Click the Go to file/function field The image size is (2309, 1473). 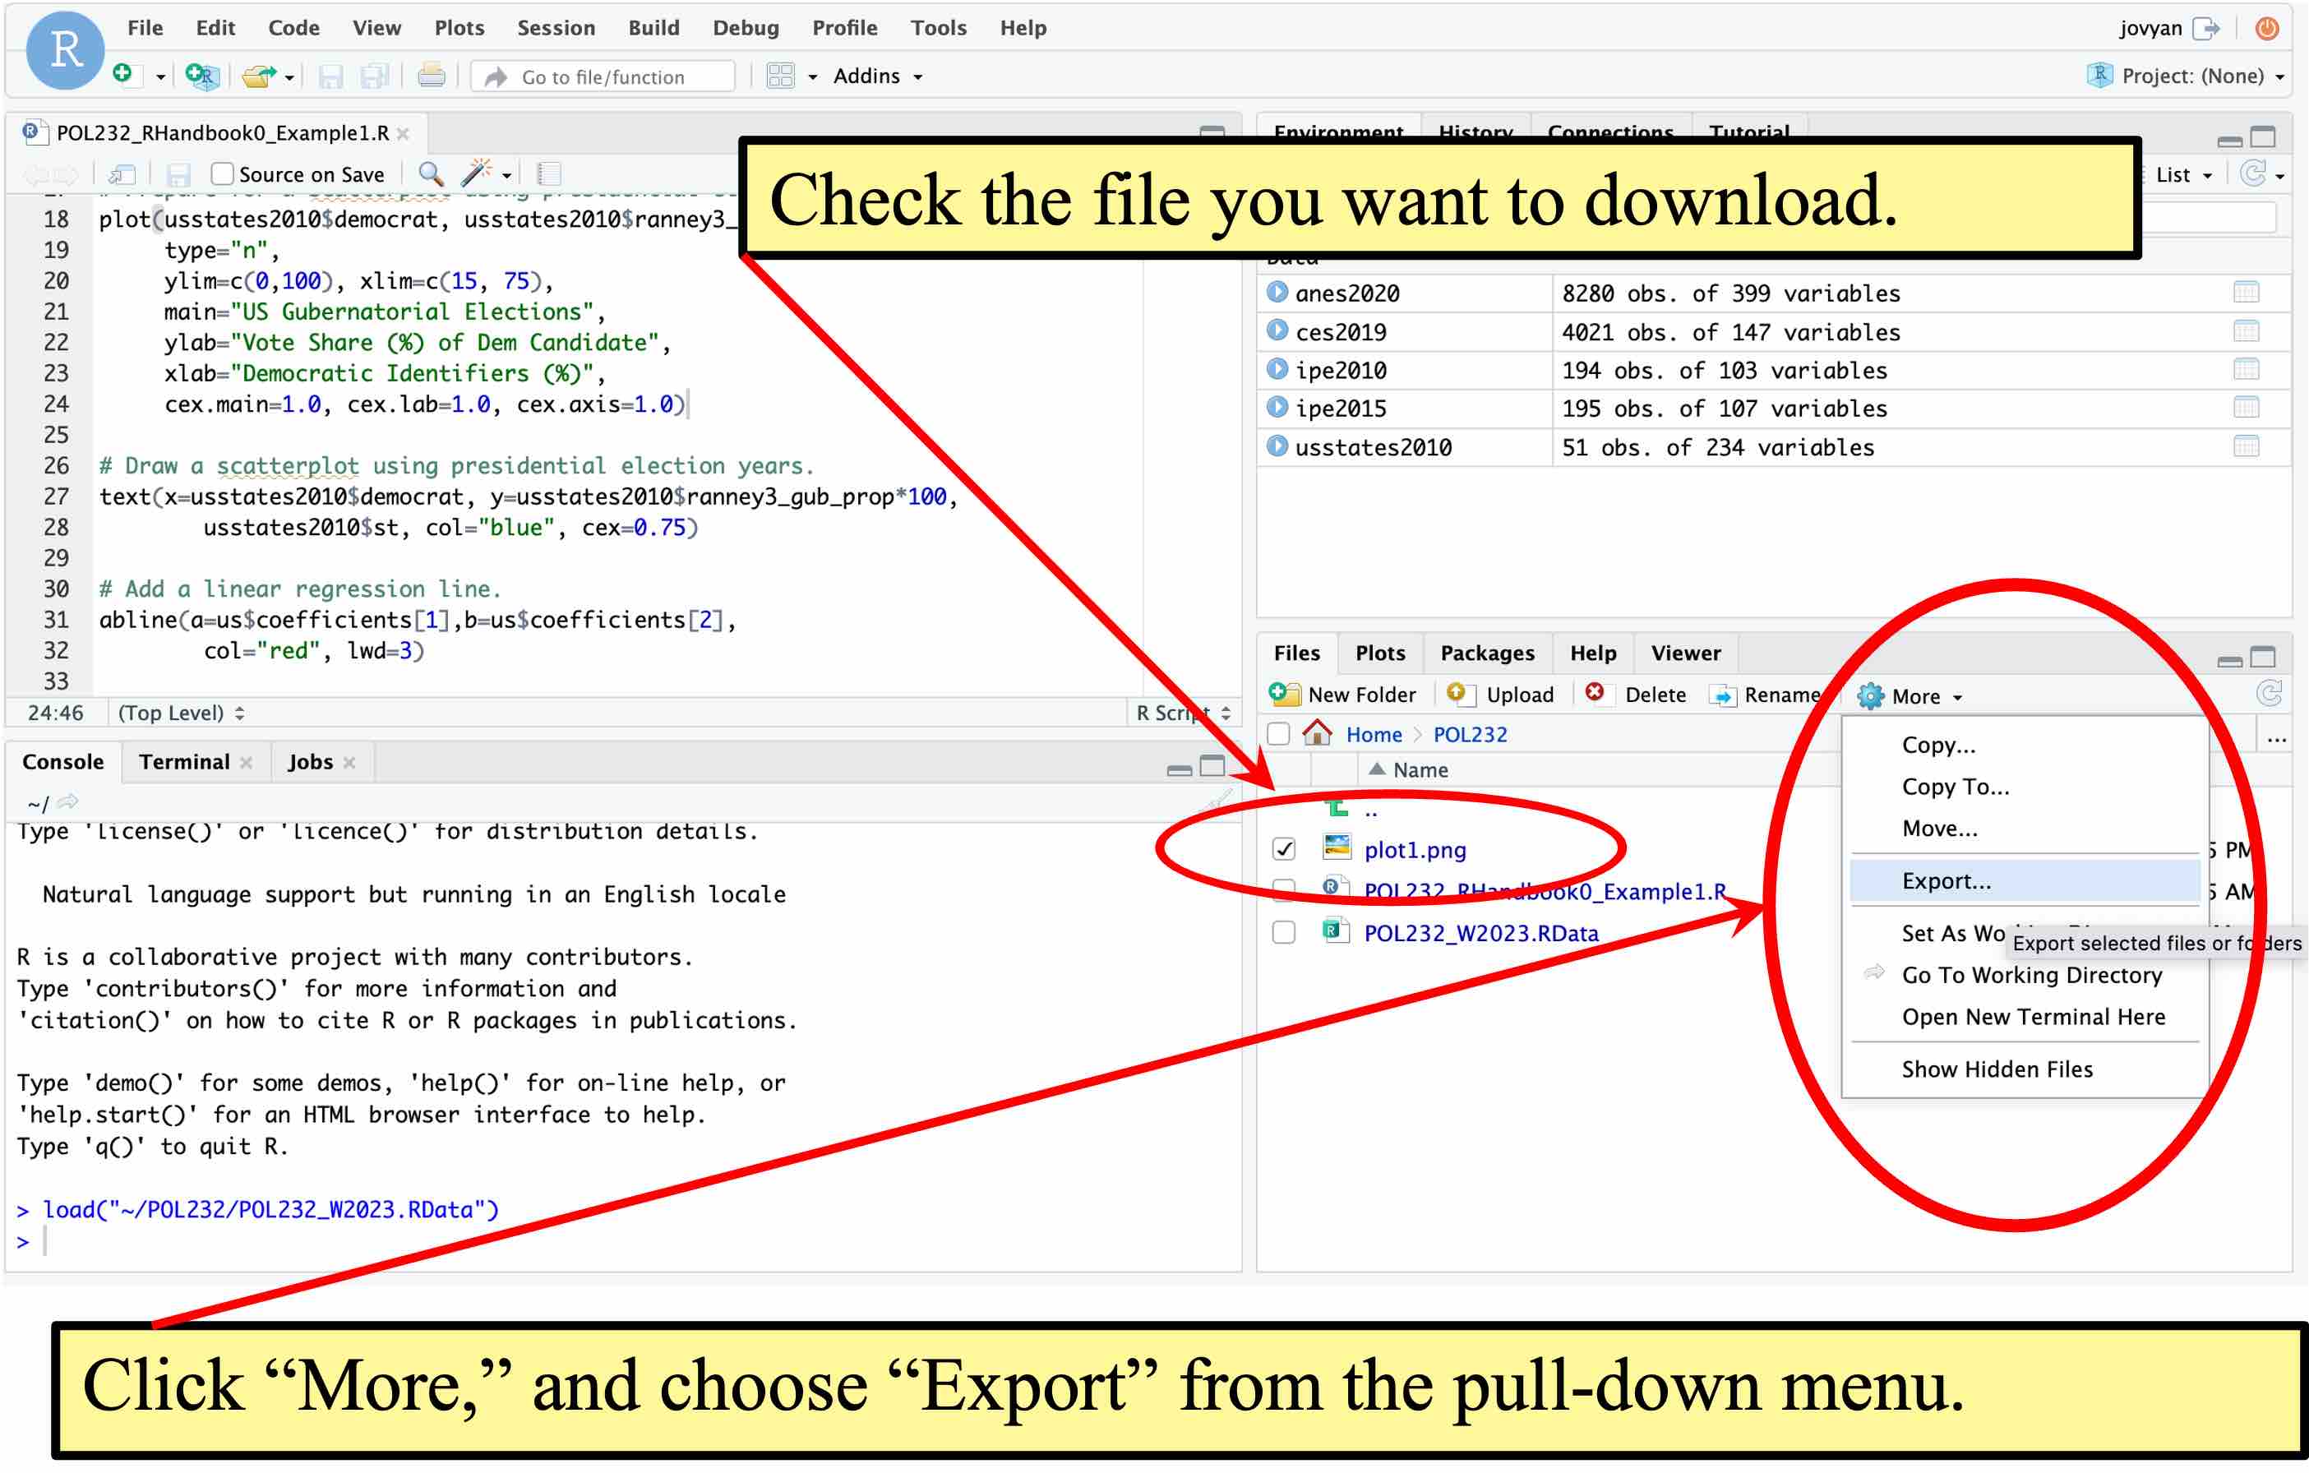pyautogui.click(x=603, y=76)
